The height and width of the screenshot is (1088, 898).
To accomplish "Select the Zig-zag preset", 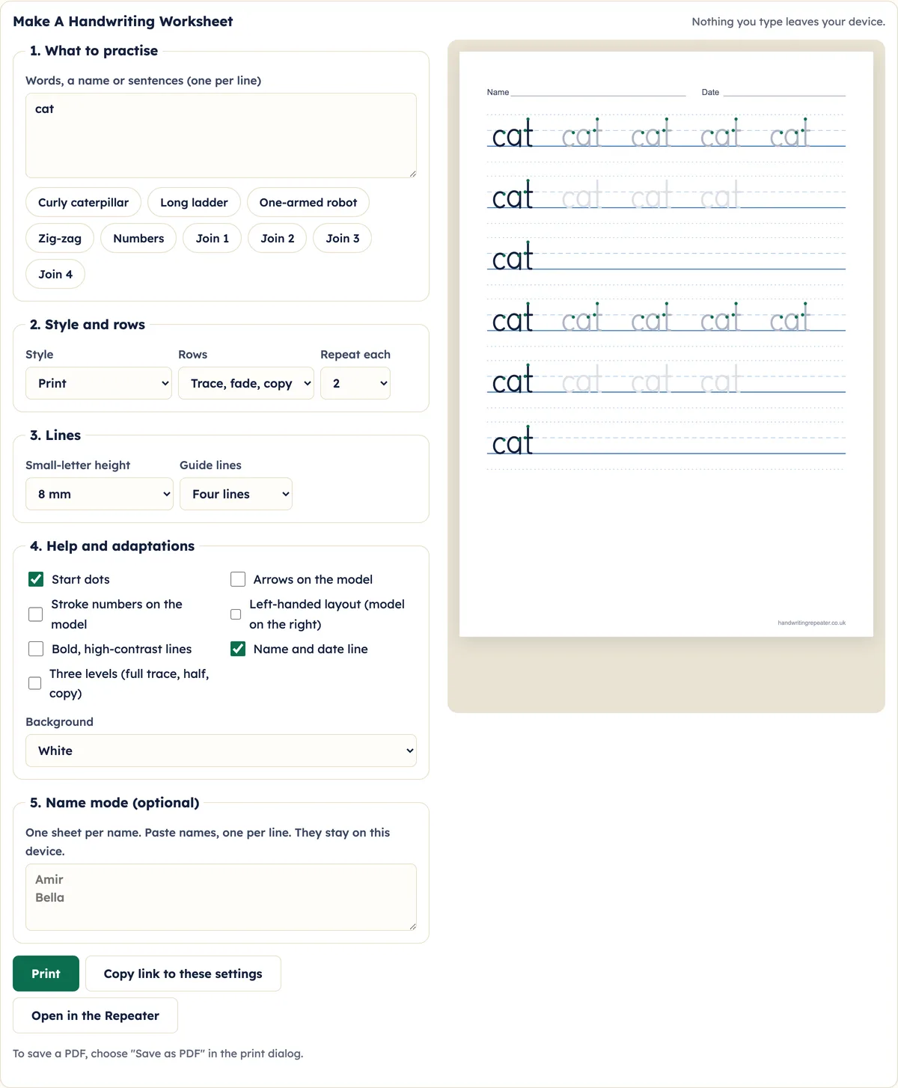I will point(60,238).
